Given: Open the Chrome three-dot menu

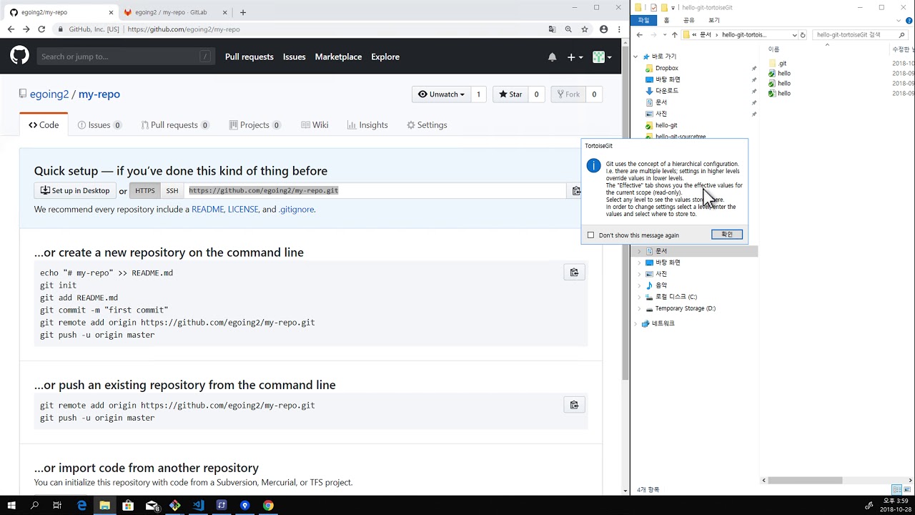Looking at the screenshot, I should 619,29.
